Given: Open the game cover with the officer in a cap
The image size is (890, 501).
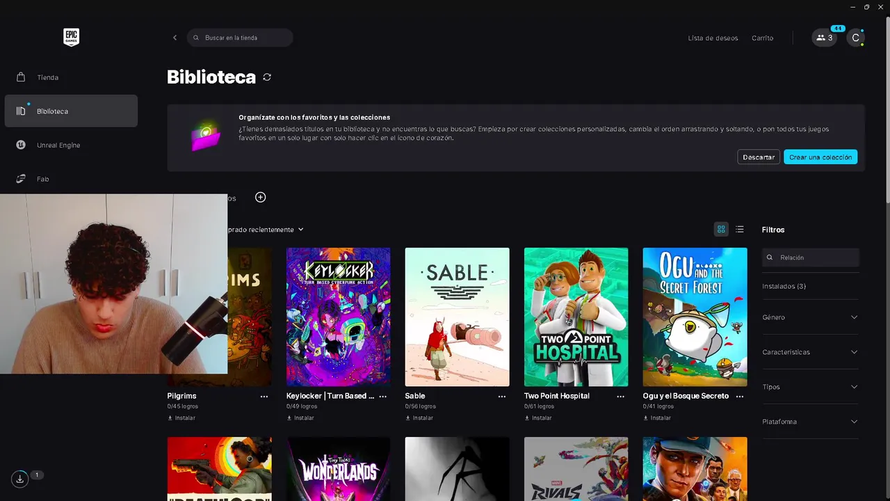Looking at the screenshot, I should [x=695, y=469].
